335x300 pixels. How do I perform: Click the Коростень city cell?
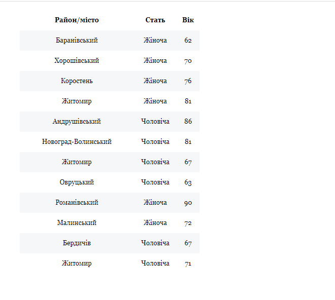77,81
